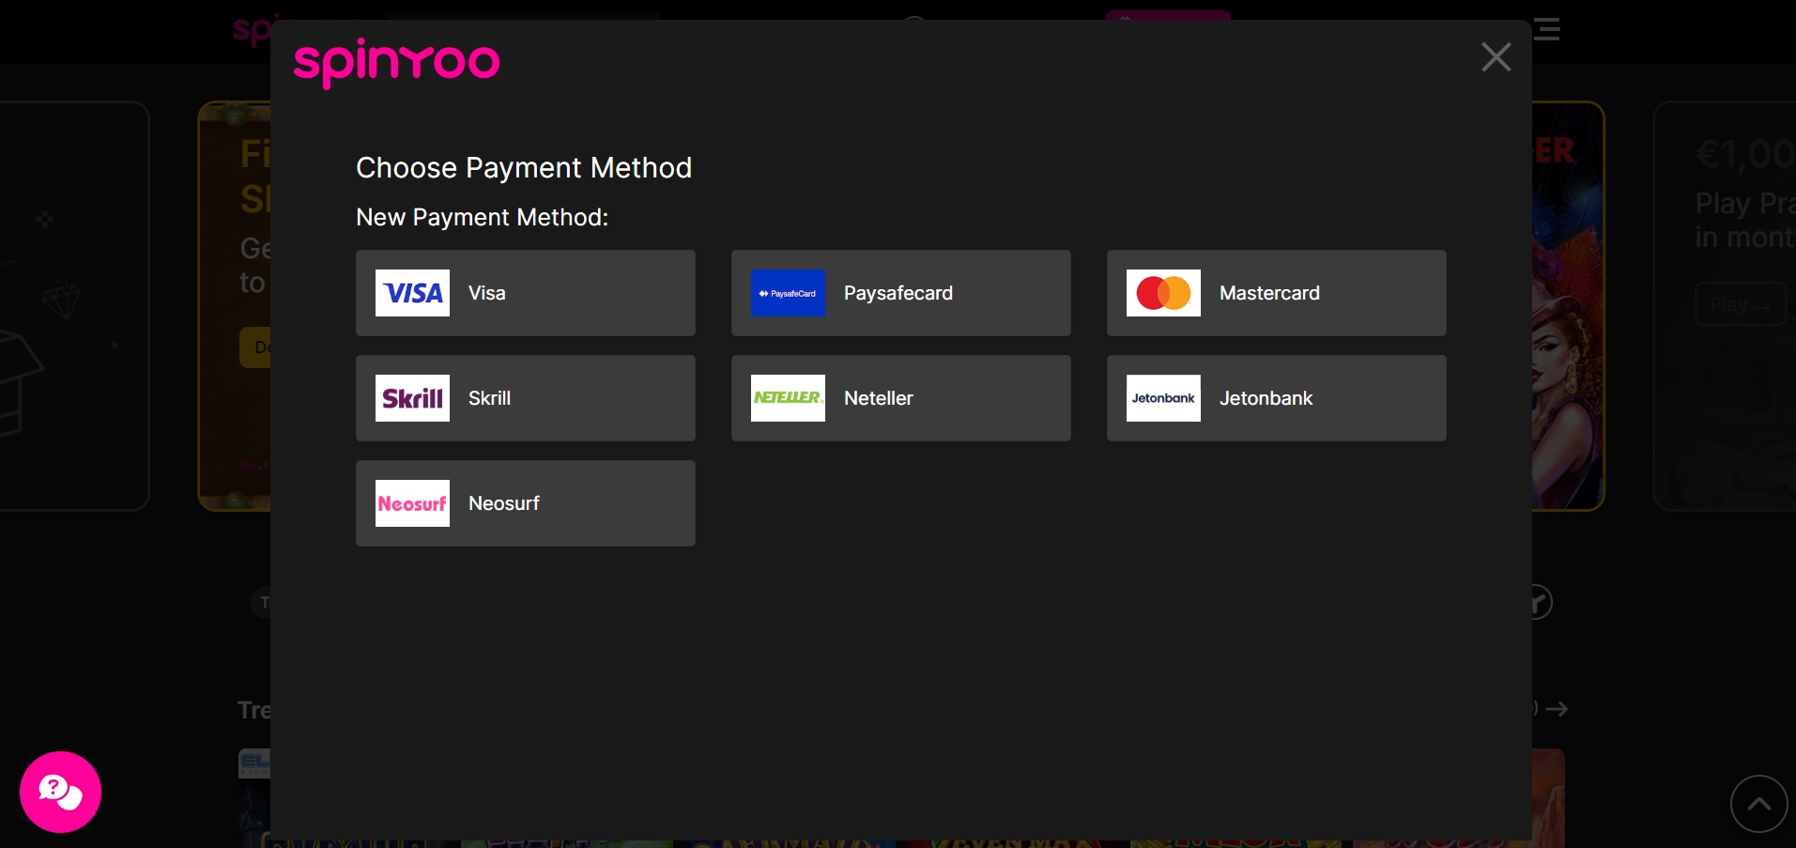Click the scroll-to-top arrow button

1758,804
